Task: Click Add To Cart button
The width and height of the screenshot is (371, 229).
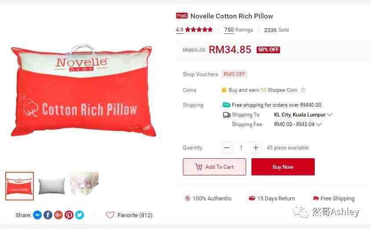Action: tap(215, 167)
